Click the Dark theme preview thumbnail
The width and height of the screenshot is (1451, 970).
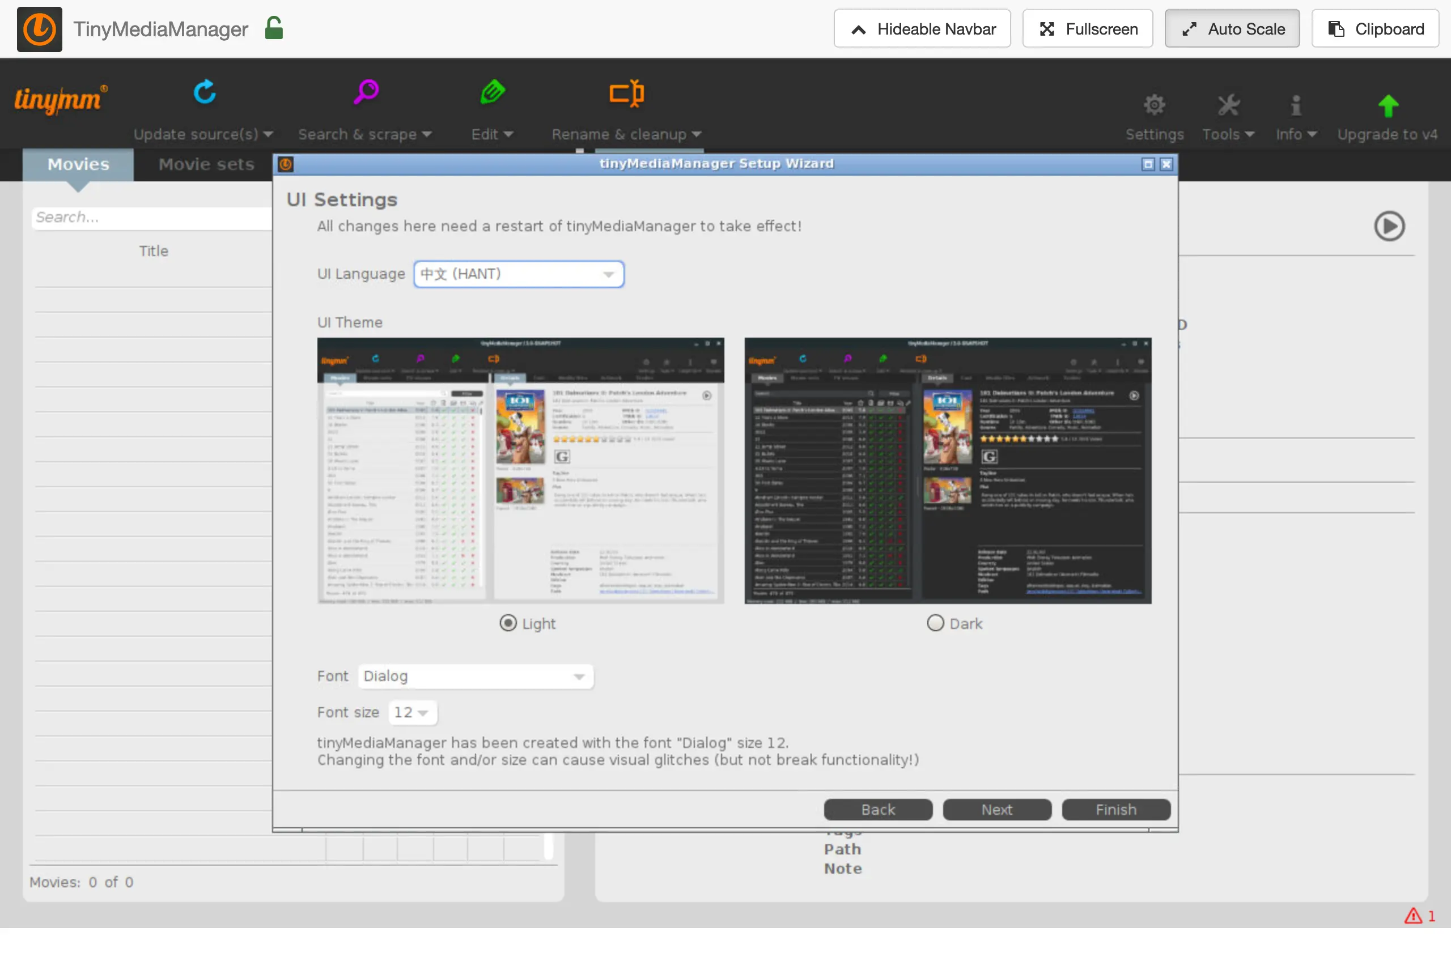coord(948,471)
